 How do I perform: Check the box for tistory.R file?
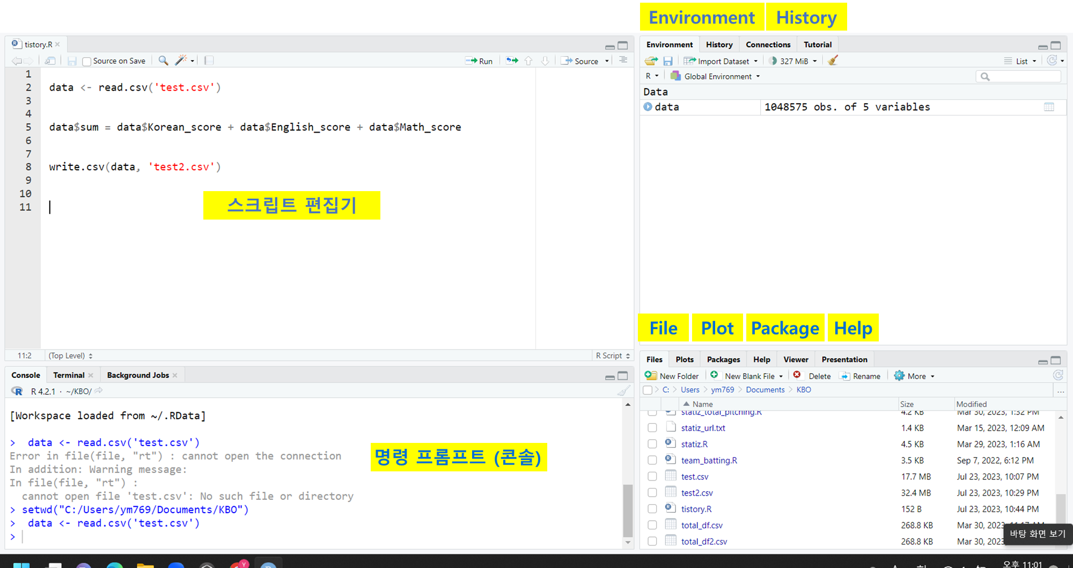(x=652, y=508)
